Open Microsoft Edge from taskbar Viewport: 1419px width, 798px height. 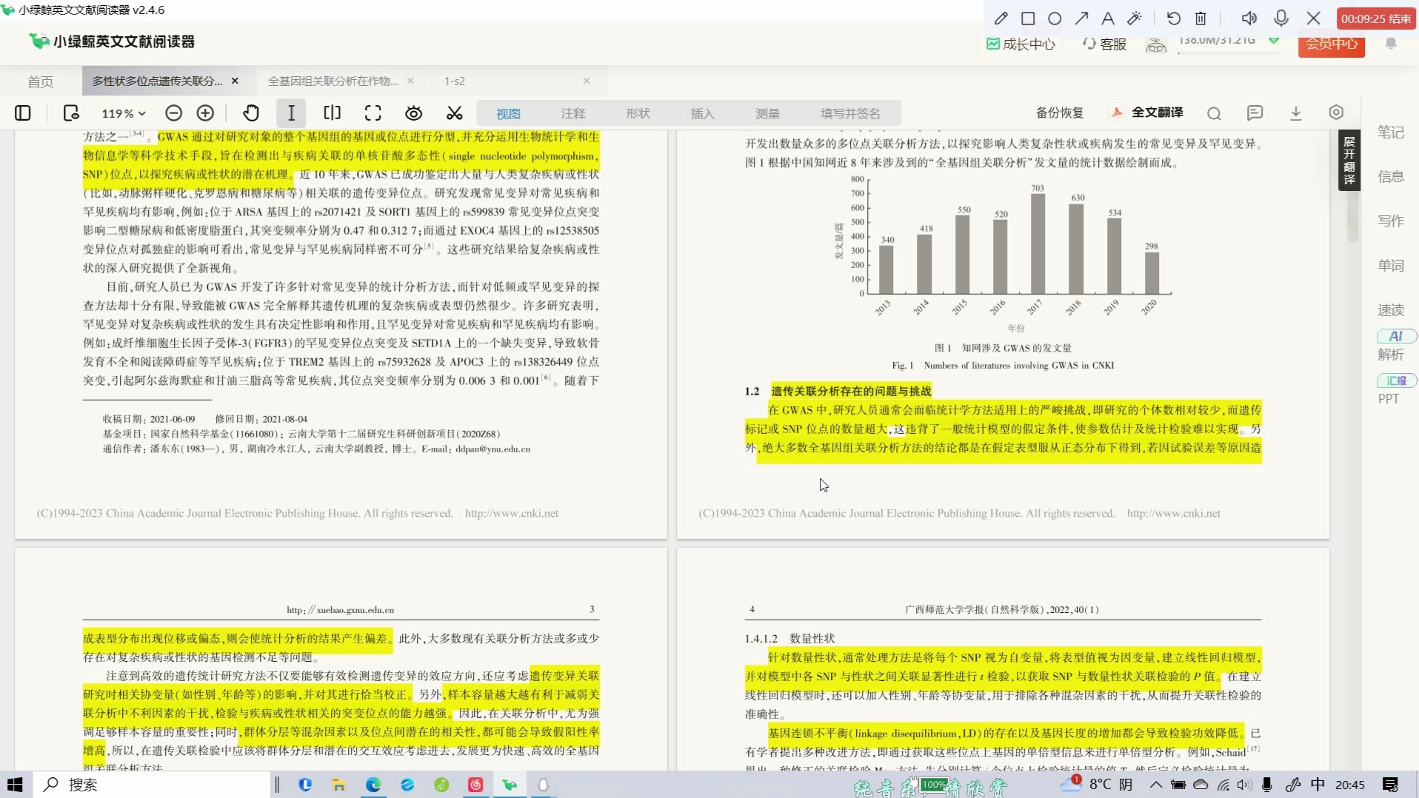(373, 785)
